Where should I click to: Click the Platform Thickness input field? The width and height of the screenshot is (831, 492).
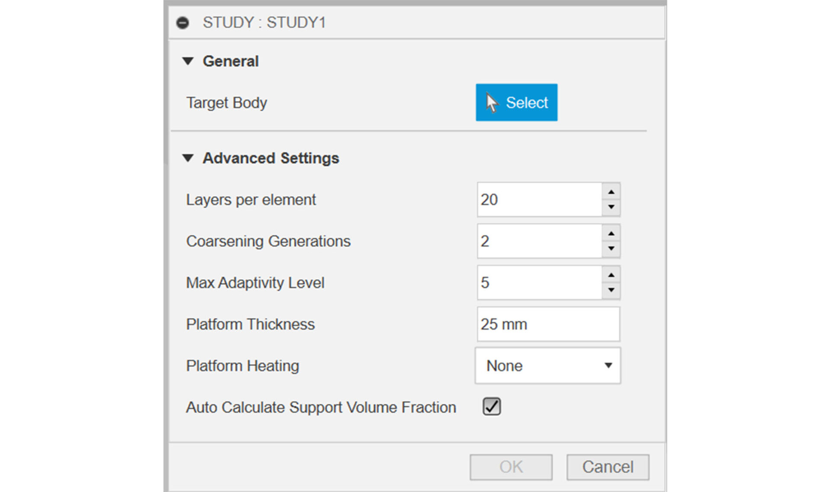point(548,324)
